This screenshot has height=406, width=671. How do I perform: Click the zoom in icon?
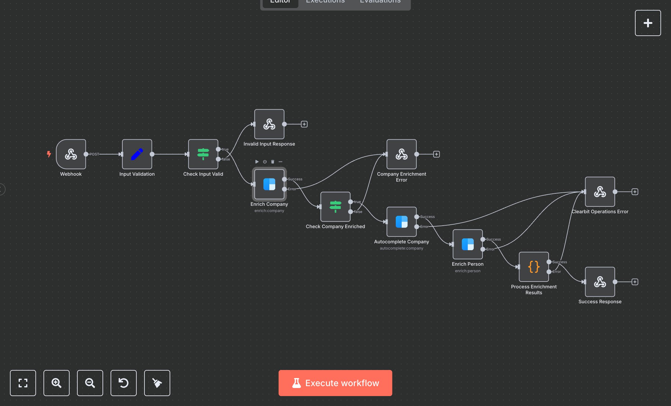(57, 383)
